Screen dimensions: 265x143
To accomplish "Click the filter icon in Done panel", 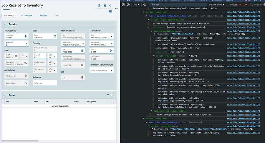I will point(108,95).
